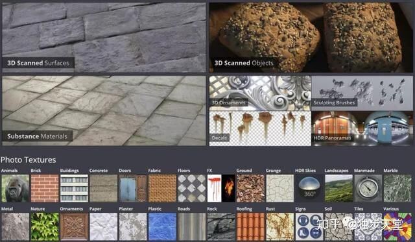Select the Marble texture thumbnail
The height and width of the screenshot is (242, 415).
(x=397, y=188)
